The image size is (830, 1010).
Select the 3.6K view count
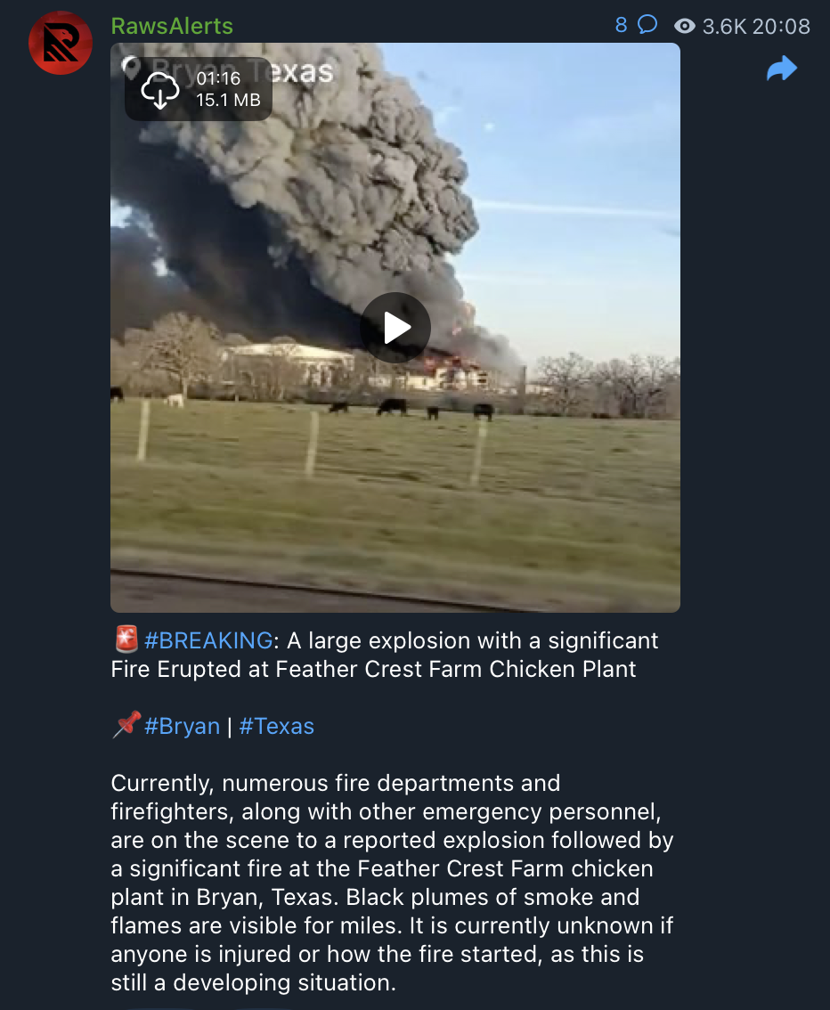pyautogui.click(x=724, y=27)
